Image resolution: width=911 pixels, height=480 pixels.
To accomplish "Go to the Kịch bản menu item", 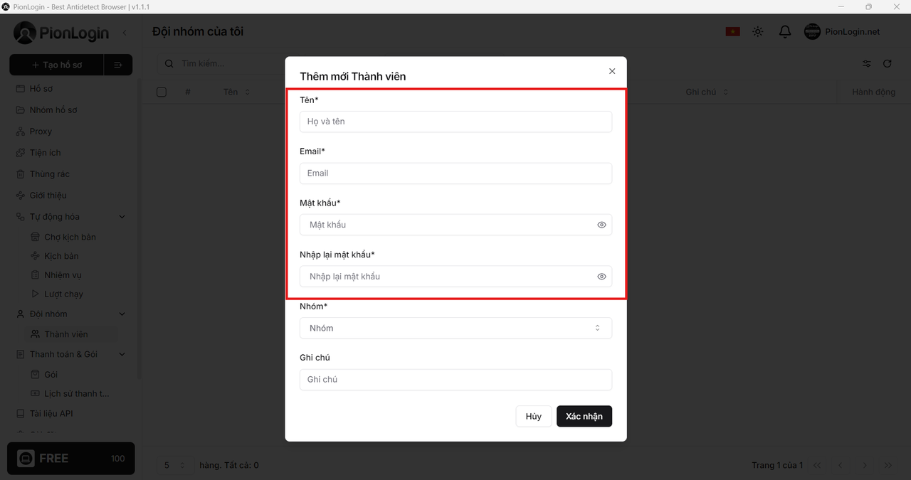I will 61,256.
